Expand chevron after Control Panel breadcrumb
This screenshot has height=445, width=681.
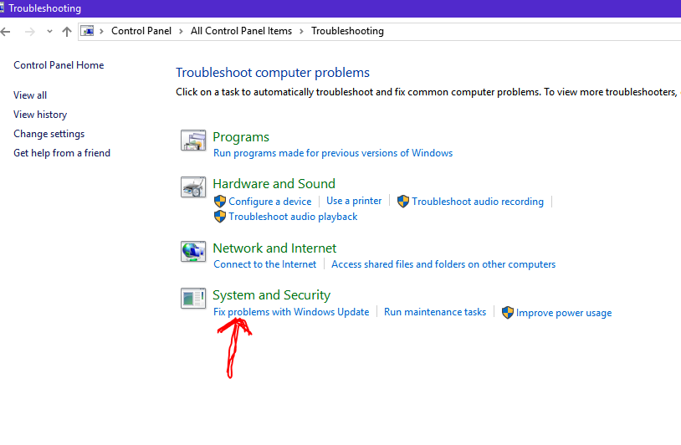click(181, 31)
